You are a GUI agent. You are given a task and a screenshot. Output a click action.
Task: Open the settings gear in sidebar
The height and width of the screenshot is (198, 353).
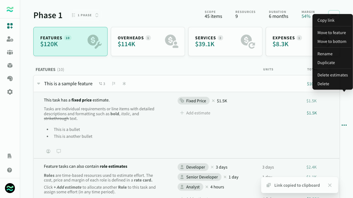pos(10,92)
